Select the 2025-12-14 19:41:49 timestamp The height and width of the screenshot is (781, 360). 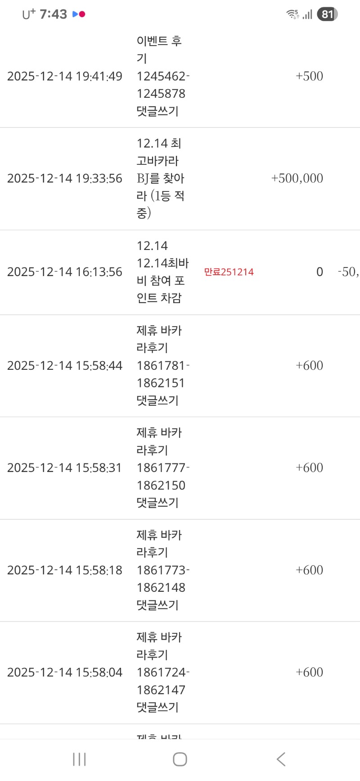coord(65,76)
